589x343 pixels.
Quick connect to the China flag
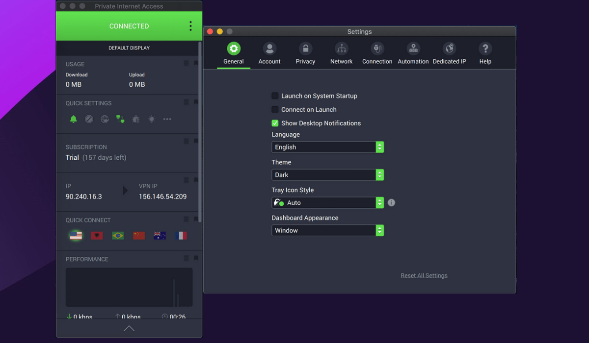pyautogui.click(x=139, y=236)
